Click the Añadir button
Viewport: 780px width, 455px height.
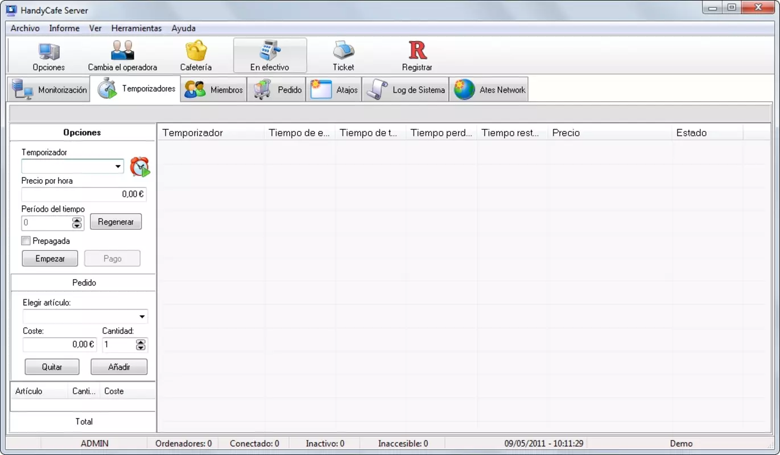click(x=119, y=367)
